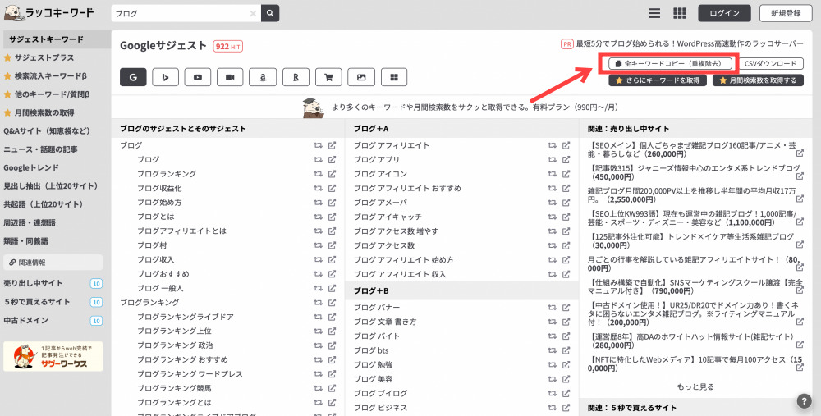Click keyword ブログ 文章 書き方
This screenshot has height=416, width=821.
click(x=385, y=322)
